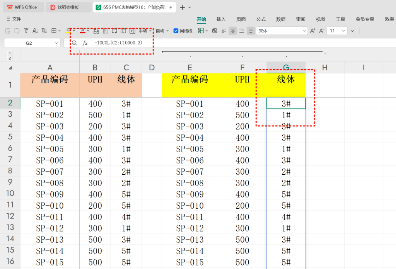Click the select-all corner triangle

10,68
